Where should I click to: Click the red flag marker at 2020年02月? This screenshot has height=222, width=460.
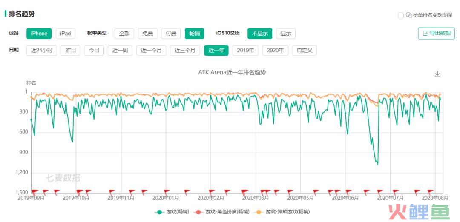[x=211, y=192]
